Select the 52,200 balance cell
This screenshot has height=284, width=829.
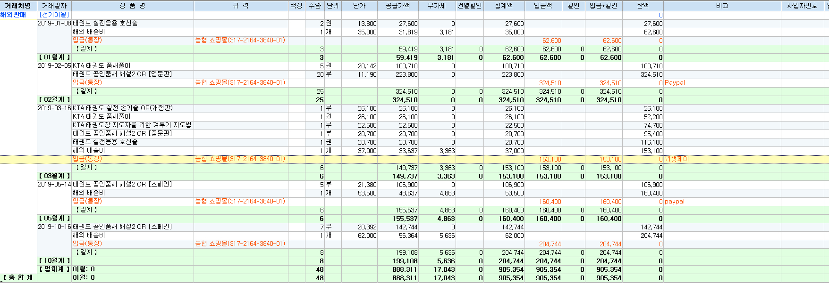point(643,117)
